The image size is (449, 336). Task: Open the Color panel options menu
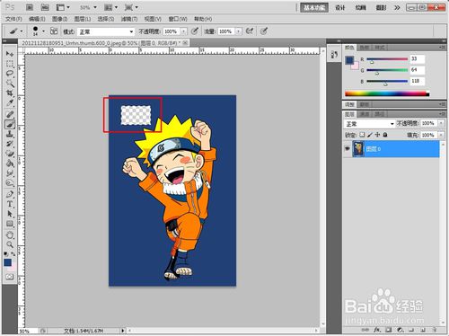pos(442,48)
